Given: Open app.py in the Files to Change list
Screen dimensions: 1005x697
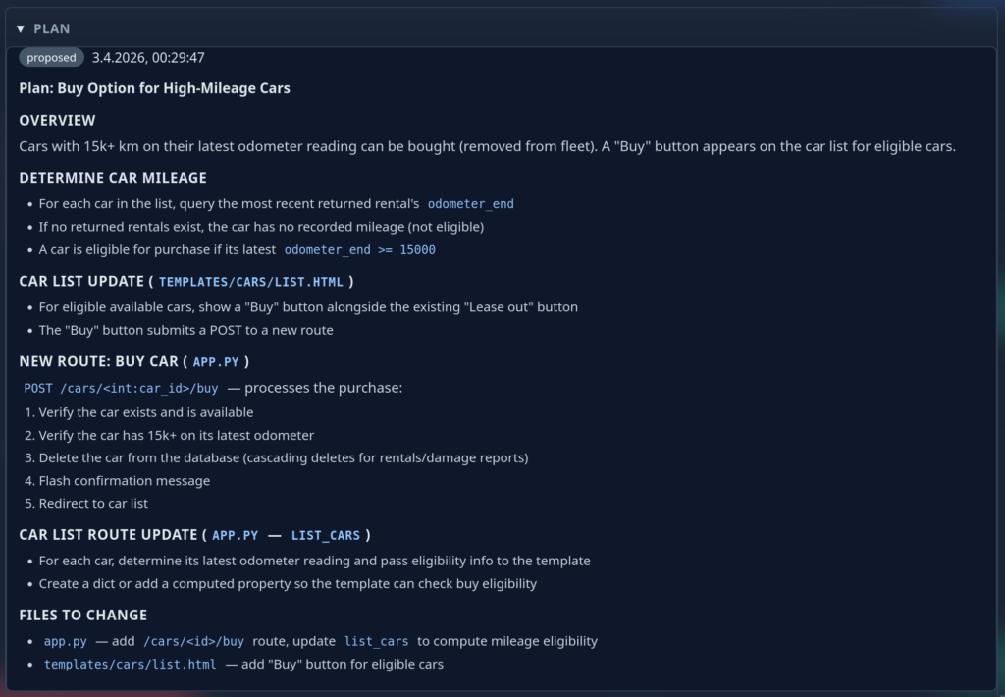Looking at the screenshot, I should coord(65,642).
